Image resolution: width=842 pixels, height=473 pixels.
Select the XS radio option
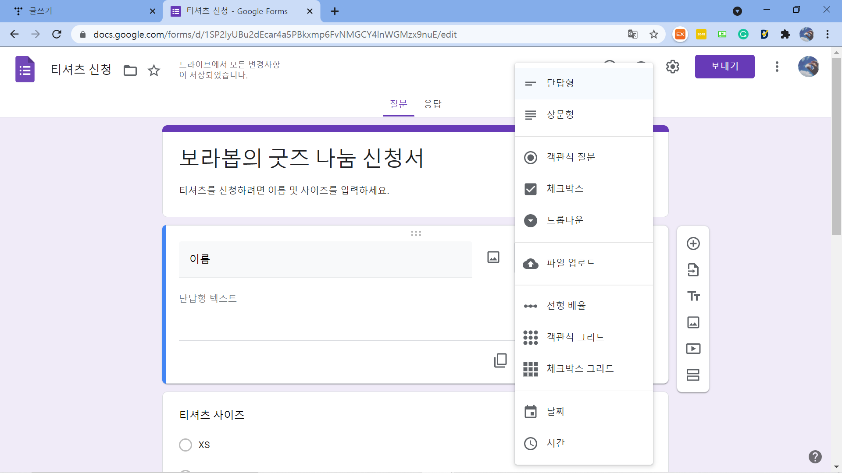pyautogui.click(x=186, y=445)
